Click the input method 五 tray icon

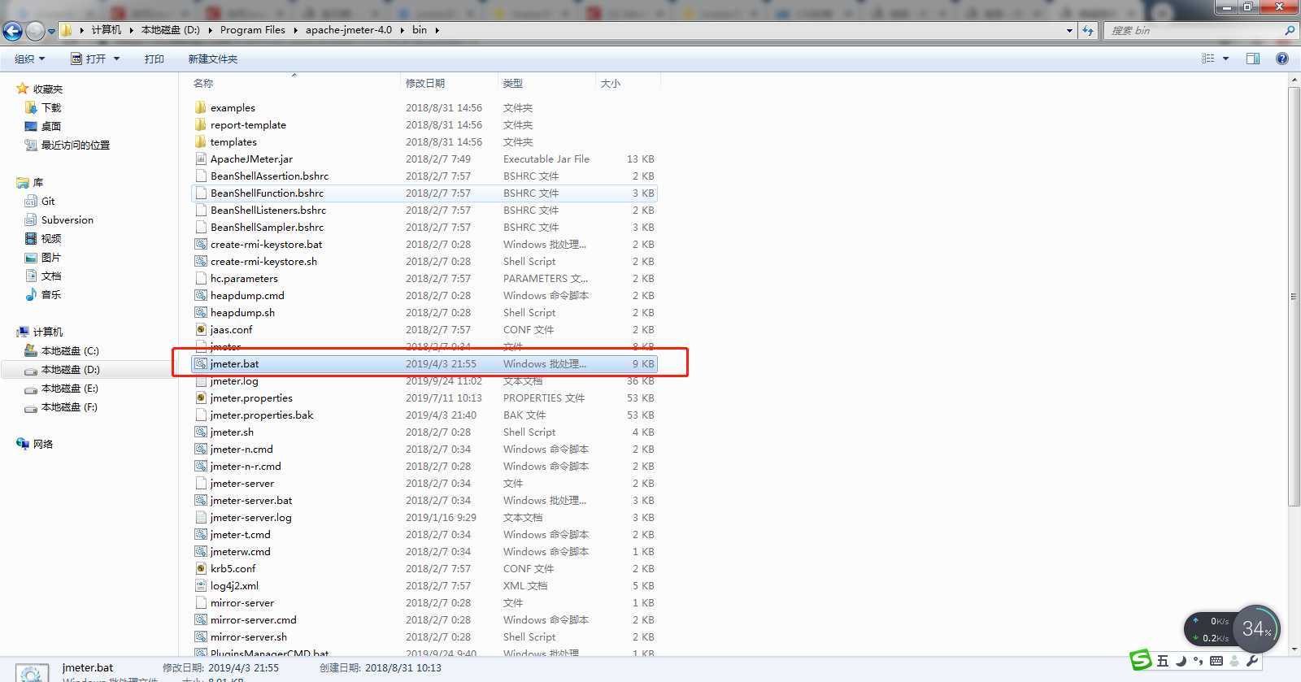pos(1163,660)
